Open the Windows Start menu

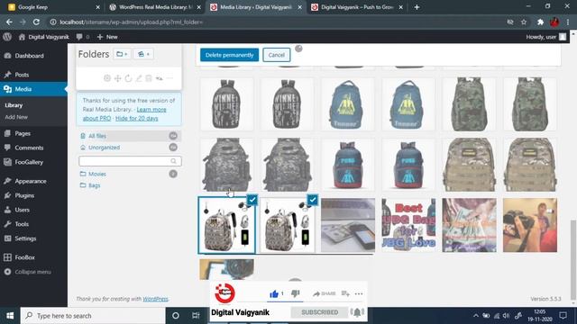coord(10,316)
